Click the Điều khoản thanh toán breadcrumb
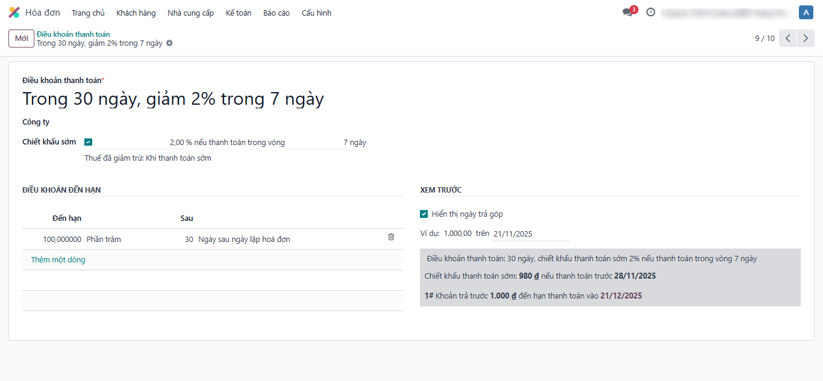Screen dimensions: 823x381 73,34
